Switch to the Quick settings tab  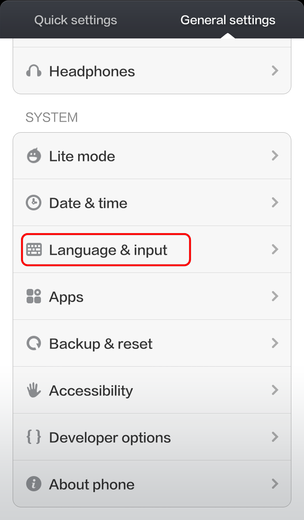click(x=76, y=20)
